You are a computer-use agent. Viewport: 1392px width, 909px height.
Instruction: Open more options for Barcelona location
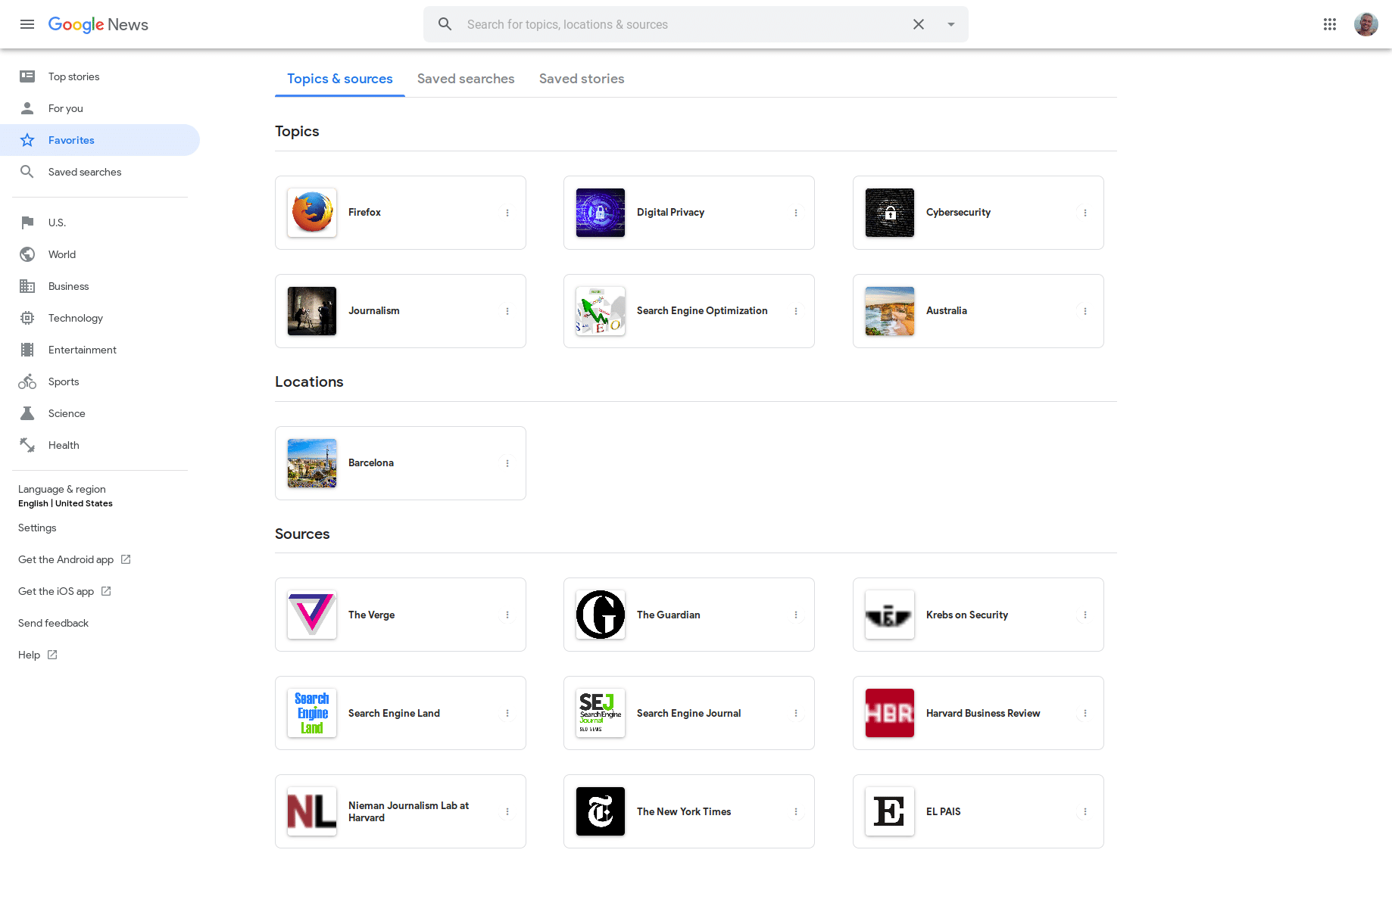click(x=507, y=463)
